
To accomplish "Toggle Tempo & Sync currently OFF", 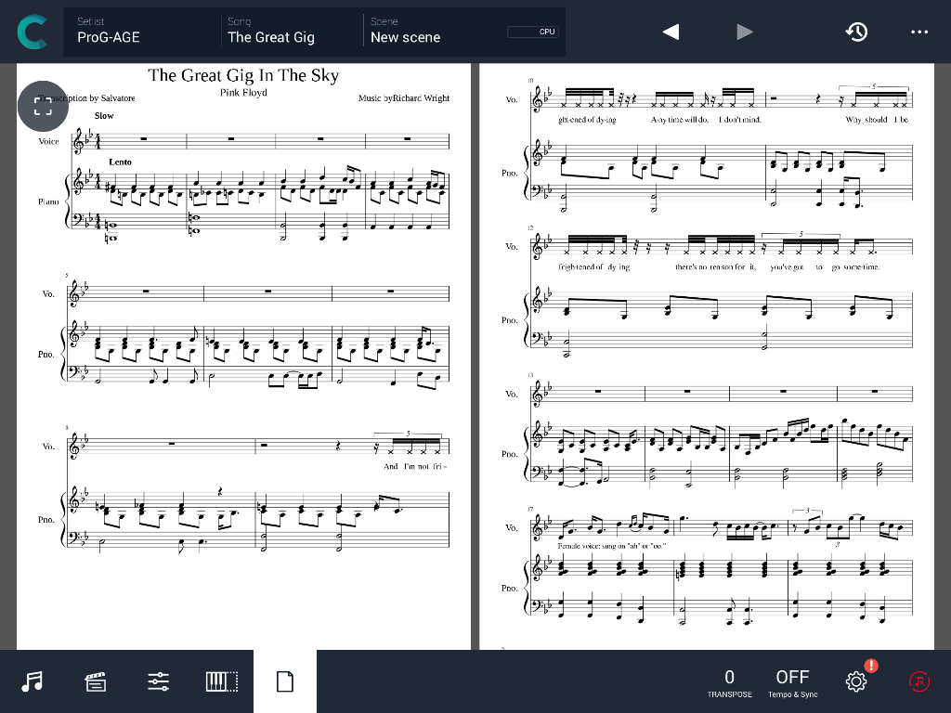I will pyautogui.click(x=793, y=682).
